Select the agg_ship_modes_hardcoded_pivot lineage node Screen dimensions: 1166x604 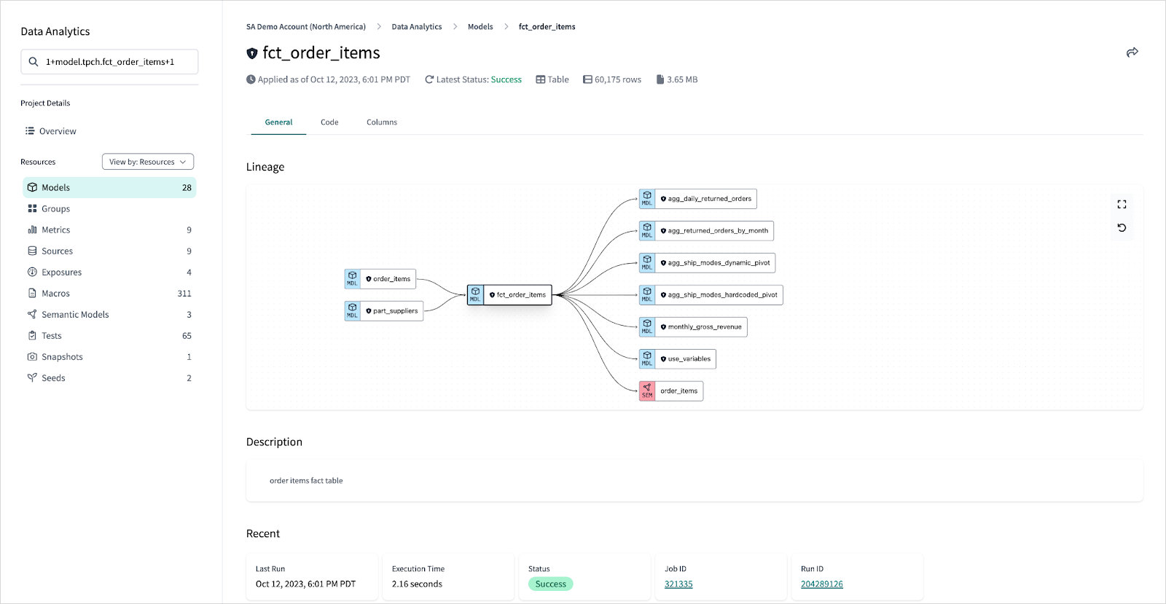point(711,295)
